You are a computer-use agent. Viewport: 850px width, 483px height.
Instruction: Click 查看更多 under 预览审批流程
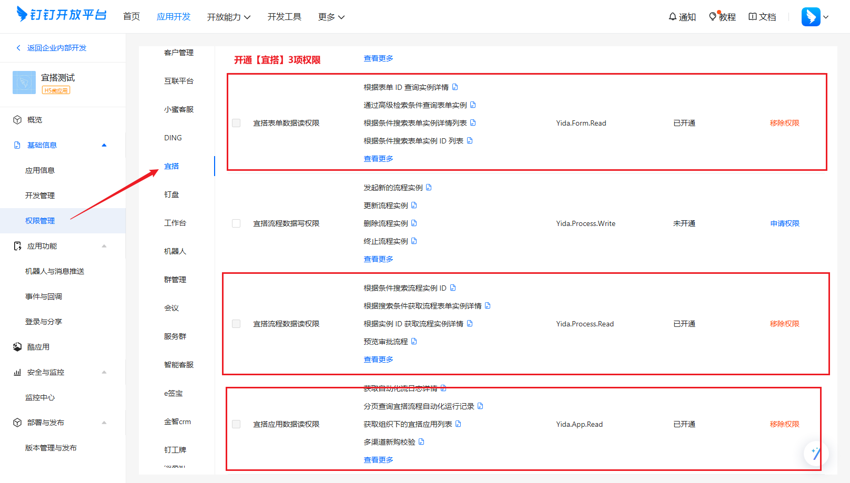click(x=378, y=359)
